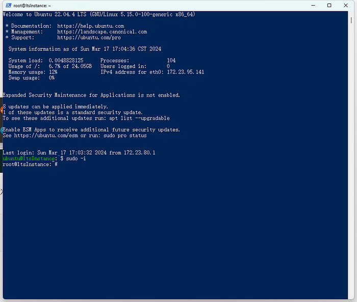Click the 'Processes:' label
Viewport: 357px width, 302px height.
(115, 60)
